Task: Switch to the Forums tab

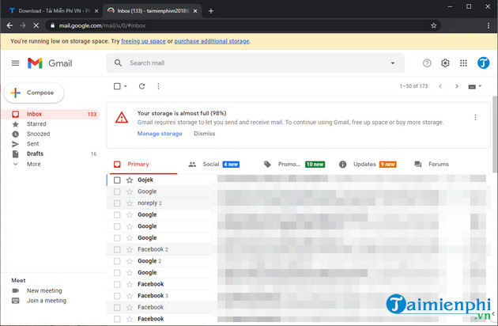Action: (432, 164)
